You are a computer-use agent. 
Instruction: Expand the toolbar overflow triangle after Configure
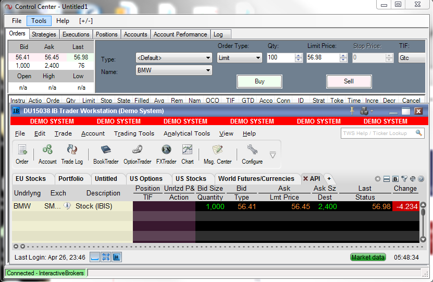(273, 155)
